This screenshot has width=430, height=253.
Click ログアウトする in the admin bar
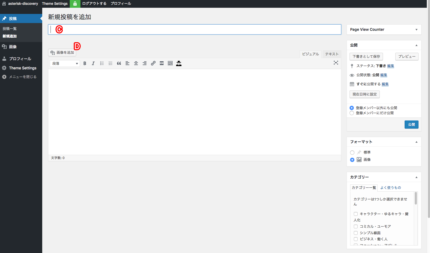[94, 4]
